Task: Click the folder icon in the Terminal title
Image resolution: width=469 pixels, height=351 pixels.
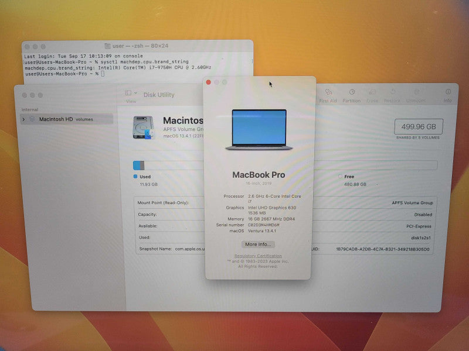Action: click(107, 46)
